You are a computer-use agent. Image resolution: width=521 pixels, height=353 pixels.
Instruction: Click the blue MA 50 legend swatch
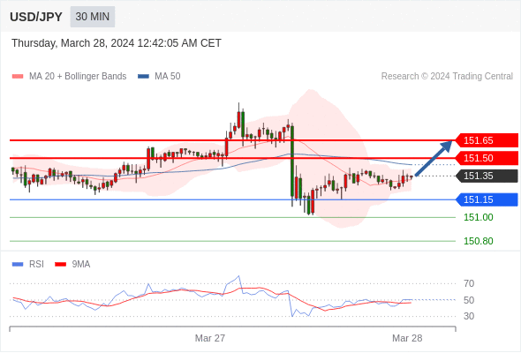143,77
